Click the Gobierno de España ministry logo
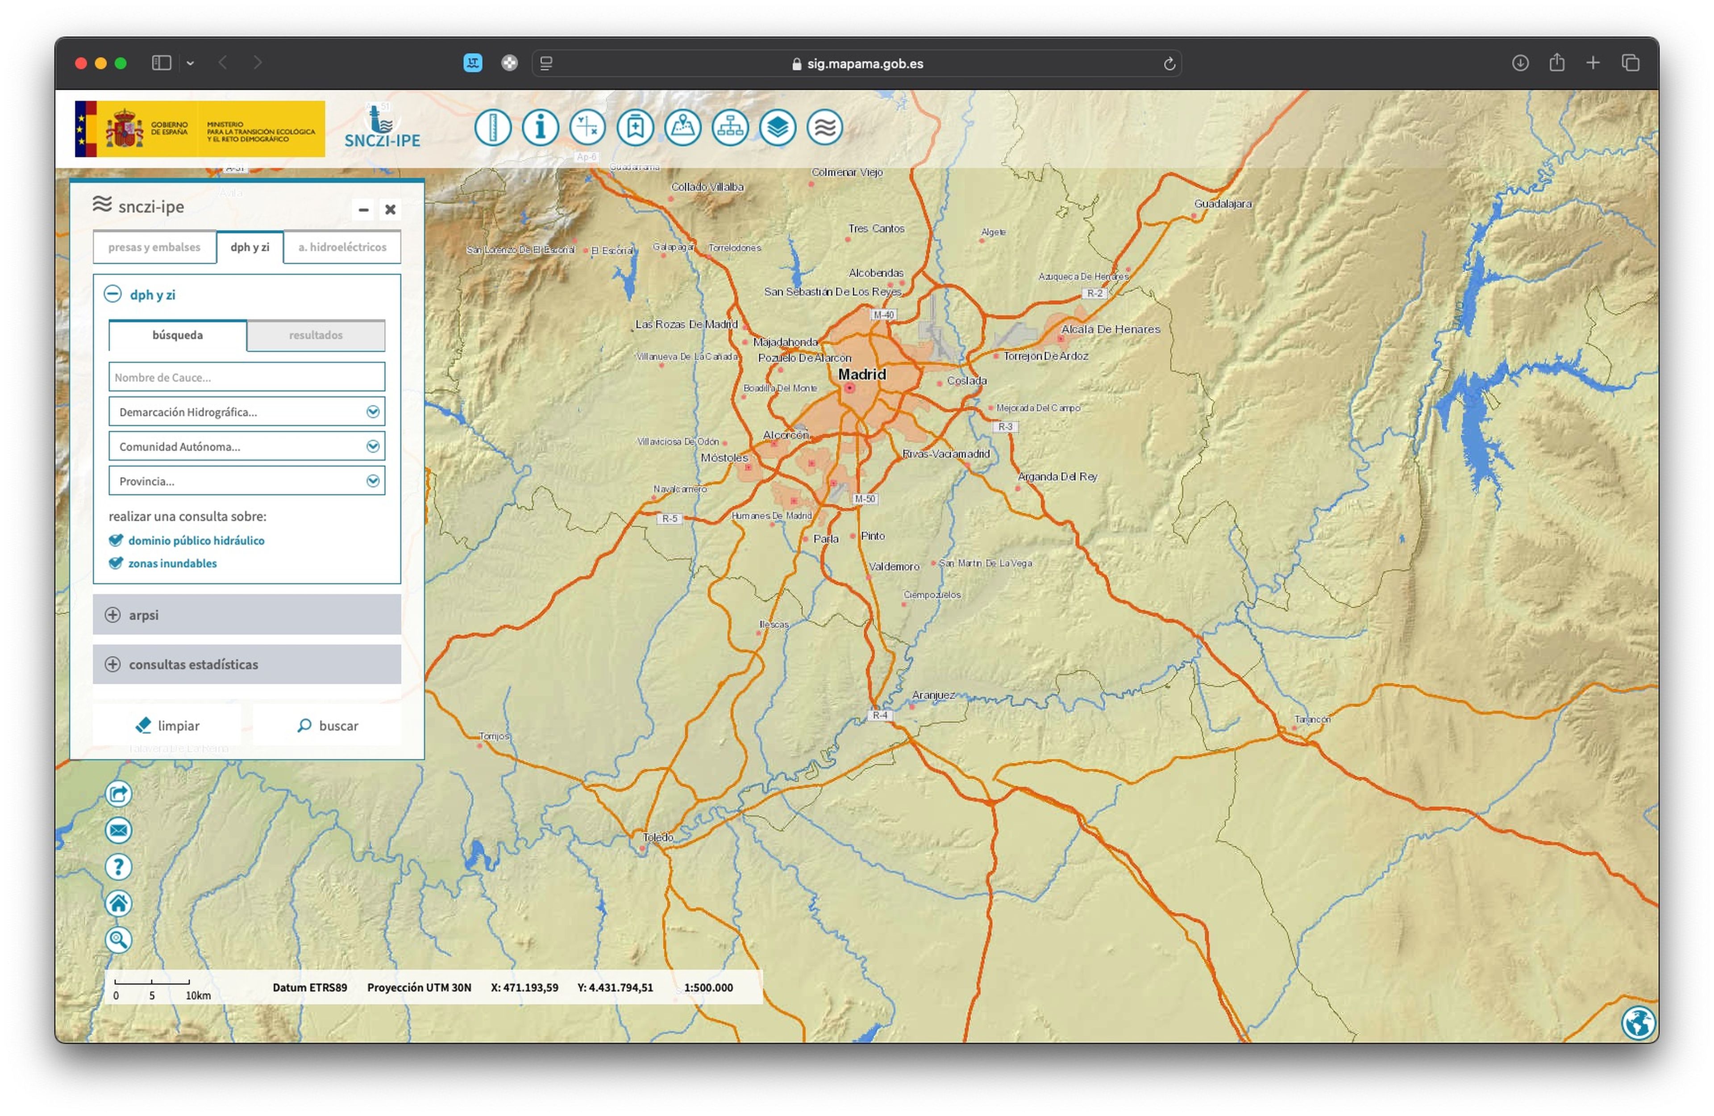 click(x=200, y=129)
